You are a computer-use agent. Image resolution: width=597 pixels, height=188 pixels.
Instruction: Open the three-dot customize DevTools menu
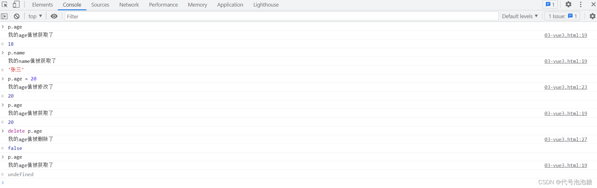tap(580, 5)
